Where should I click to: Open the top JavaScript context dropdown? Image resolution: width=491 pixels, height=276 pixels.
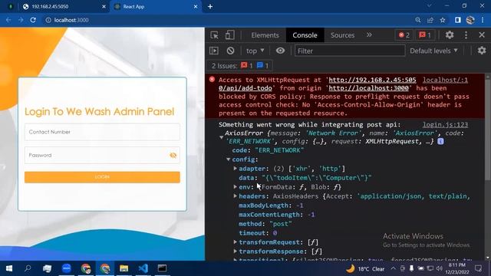[x=255, y=51]
